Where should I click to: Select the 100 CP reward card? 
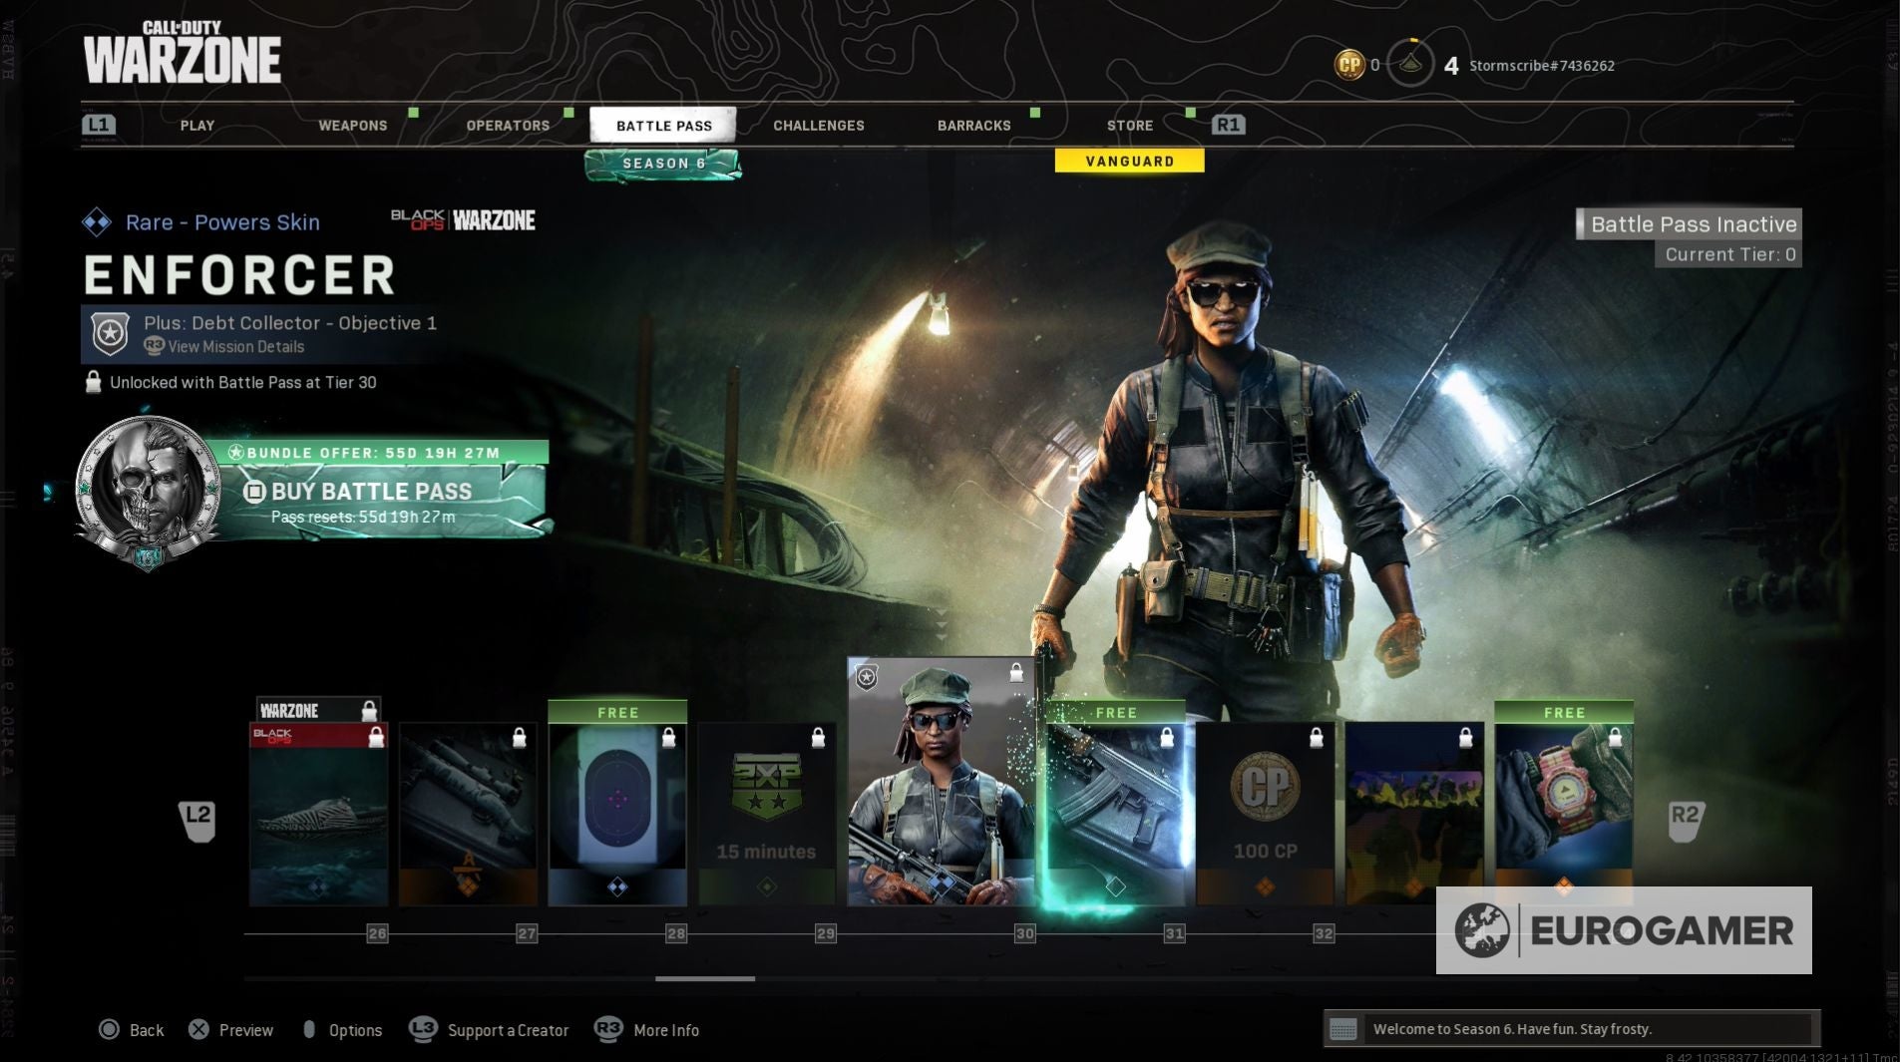(1266, 815)
